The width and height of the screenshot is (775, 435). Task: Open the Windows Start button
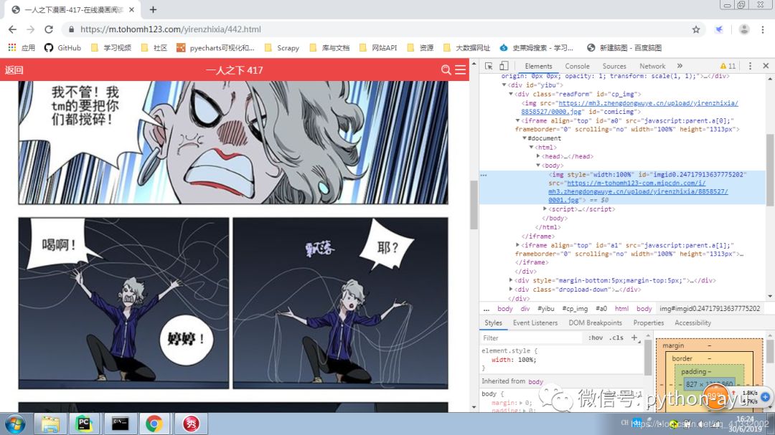15,424
